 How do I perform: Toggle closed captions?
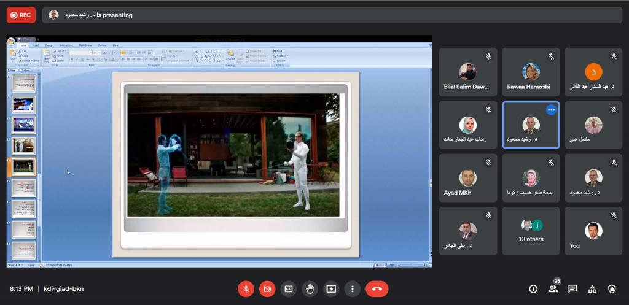point(288,288)
